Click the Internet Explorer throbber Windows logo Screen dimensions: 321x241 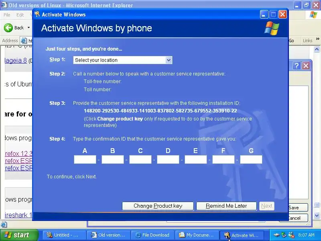pos(313,15)
